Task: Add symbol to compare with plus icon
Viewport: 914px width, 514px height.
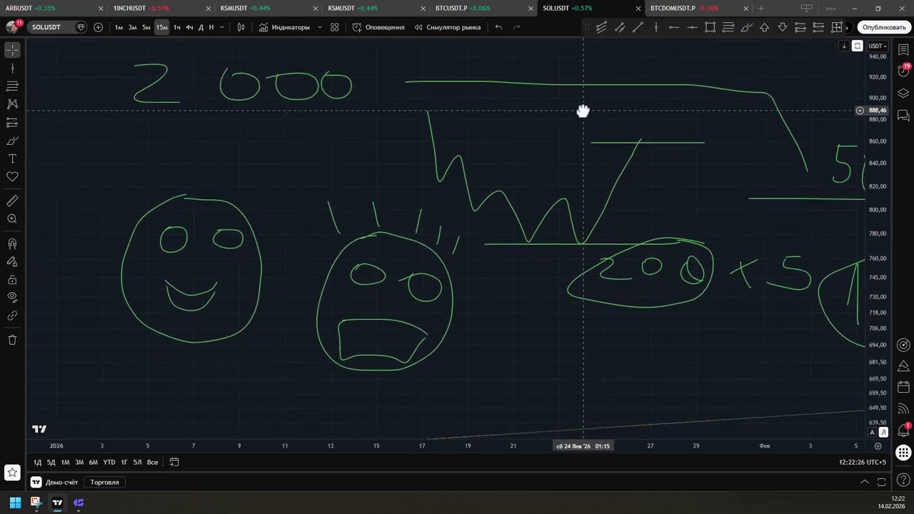Action: 98,27
